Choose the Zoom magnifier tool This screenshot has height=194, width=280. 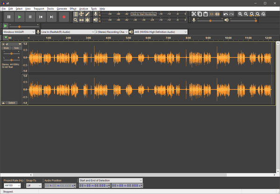click(x=76, y=20)
